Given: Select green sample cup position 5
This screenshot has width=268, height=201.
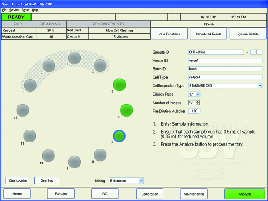Looking at the screenshot, I should pos(119,84).
